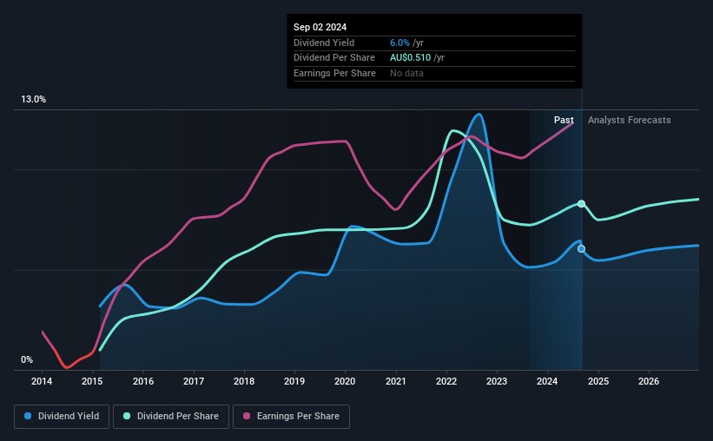Click the blue Dividend Yield legend dot

pyautogui.click(x=28, y=416)
